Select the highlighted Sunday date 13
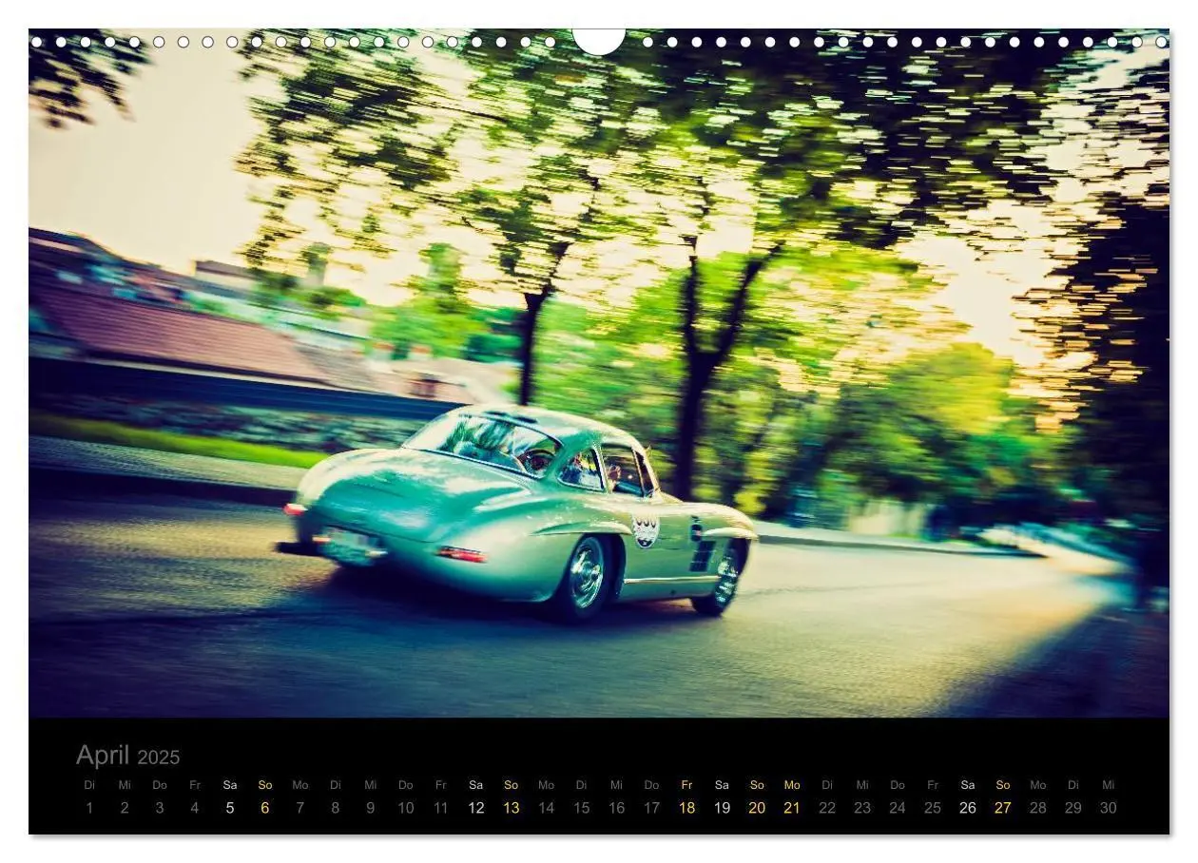Screen dimensions: 1198x863 512,808
